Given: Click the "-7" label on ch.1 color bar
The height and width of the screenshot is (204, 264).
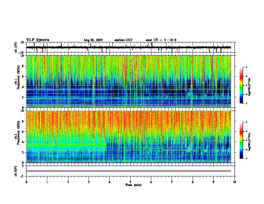Looking at the screenshot, I should [x=246, y=103].
